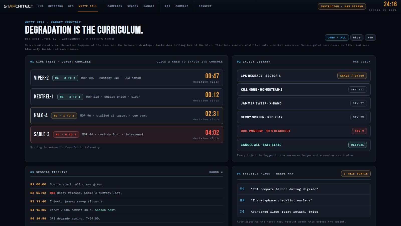Click the RESTORE button
The image size is (401, 226).
click(x=357, y=145)
